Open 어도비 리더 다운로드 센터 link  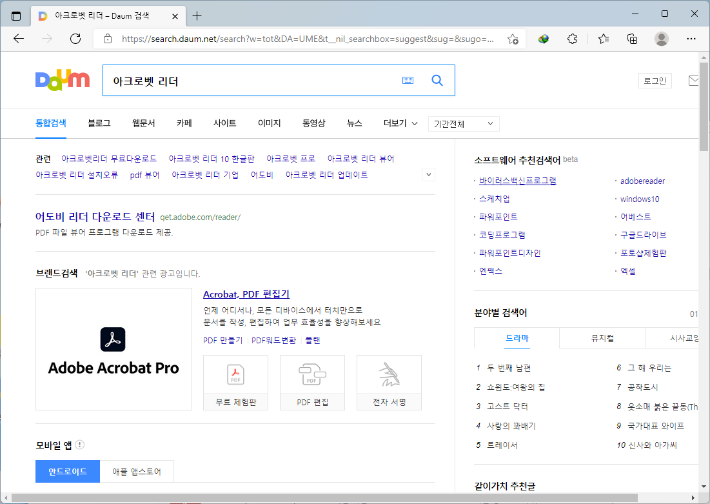(x=95, y=217)
